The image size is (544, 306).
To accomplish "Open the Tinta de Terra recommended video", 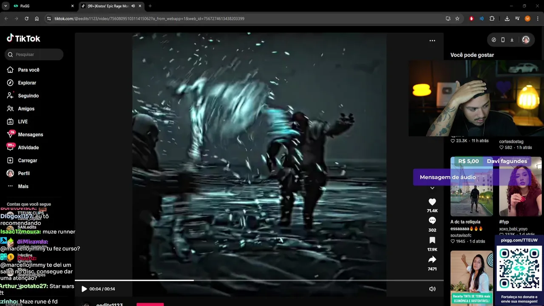I will pos(472,278).
